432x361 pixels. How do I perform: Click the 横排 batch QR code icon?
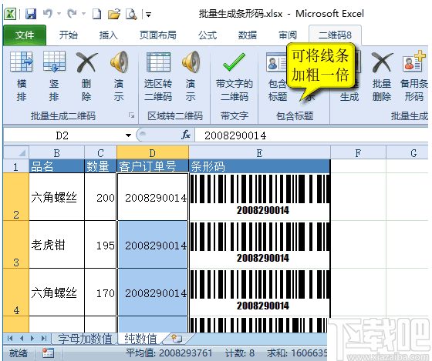point(22,62)
